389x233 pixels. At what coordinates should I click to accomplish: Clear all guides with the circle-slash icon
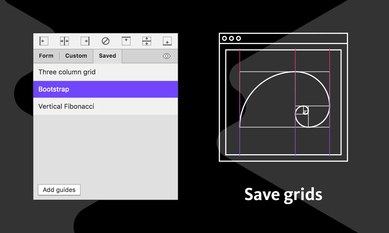[x=106, y=41]
